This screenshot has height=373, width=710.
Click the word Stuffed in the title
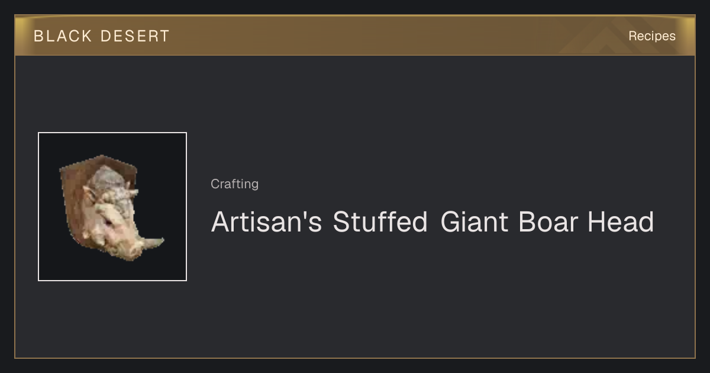[x=380, y=221]
